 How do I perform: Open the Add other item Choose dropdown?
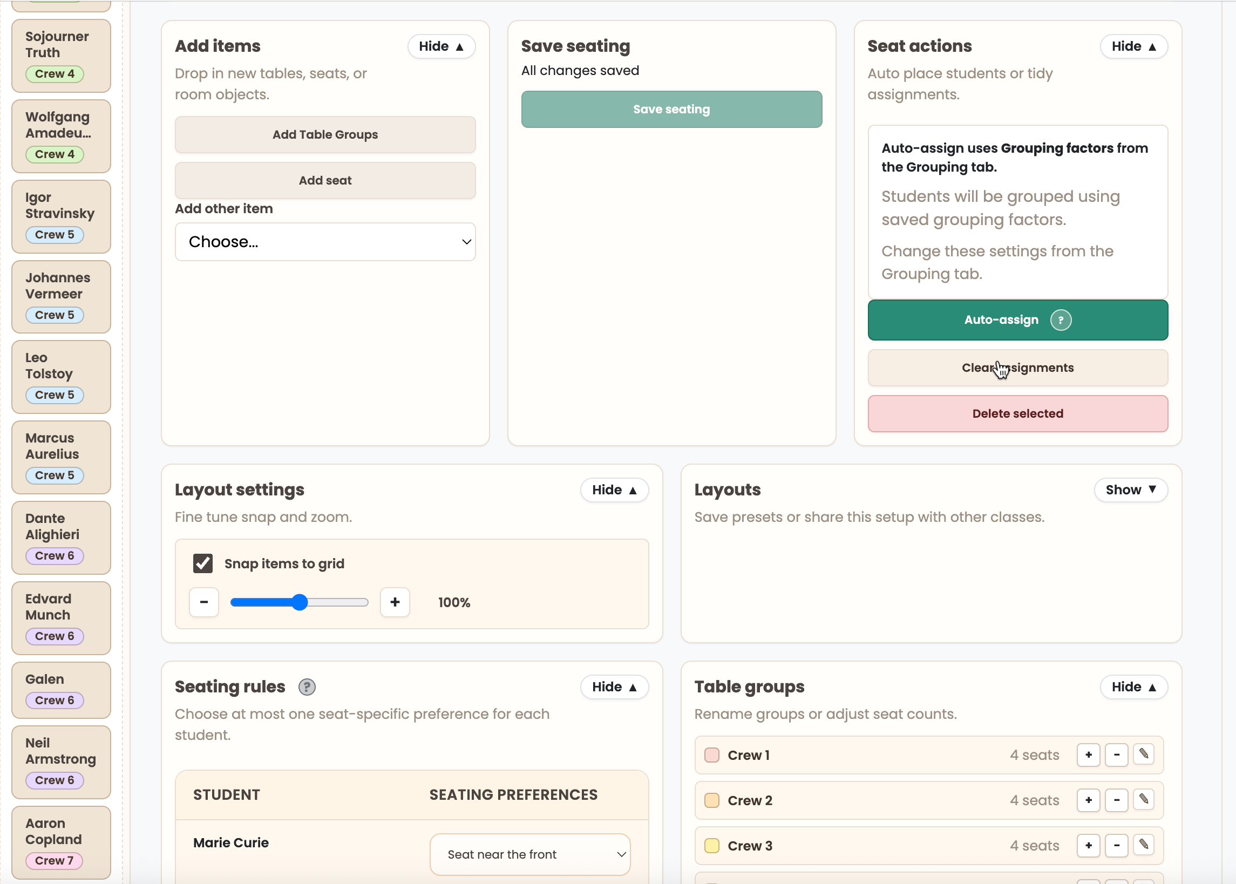[325, 241]
